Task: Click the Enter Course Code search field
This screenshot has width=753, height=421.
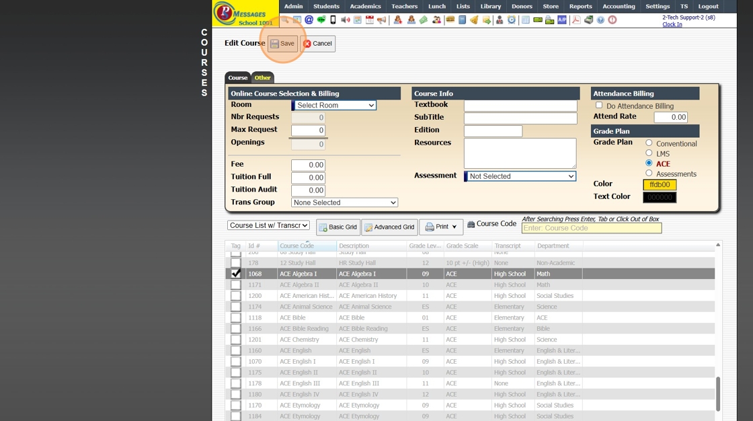Action: pos(591,229)
